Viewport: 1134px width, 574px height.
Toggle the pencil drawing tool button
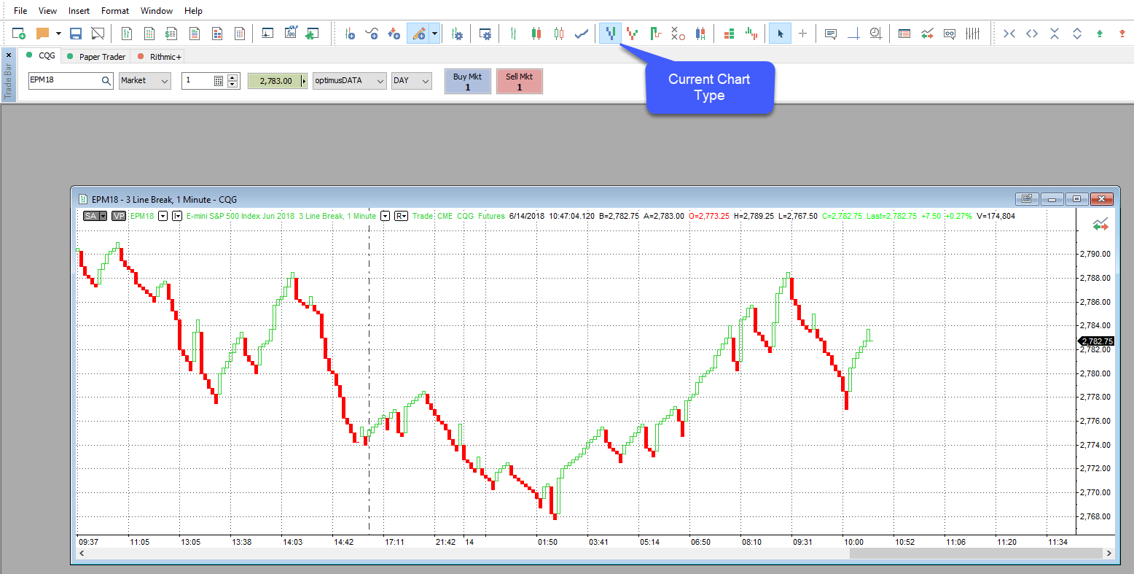pos(418,34)
